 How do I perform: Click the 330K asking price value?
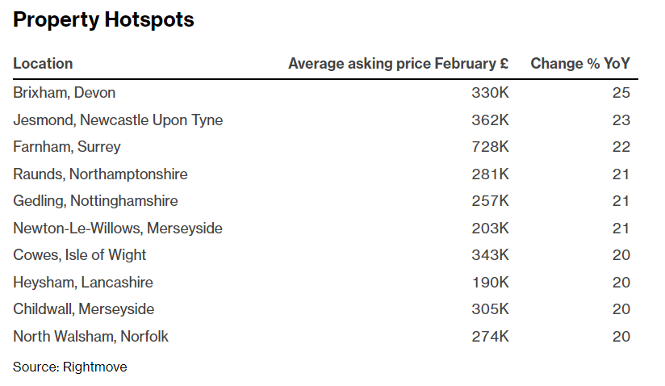[490, 93]
